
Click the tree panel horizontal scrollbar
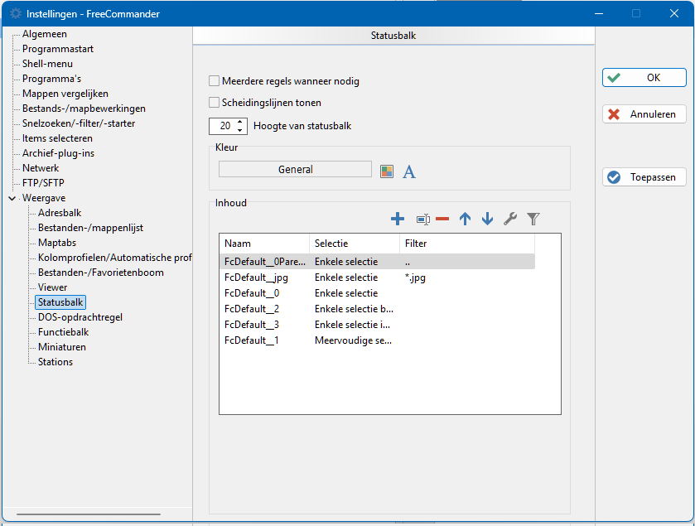89,514
